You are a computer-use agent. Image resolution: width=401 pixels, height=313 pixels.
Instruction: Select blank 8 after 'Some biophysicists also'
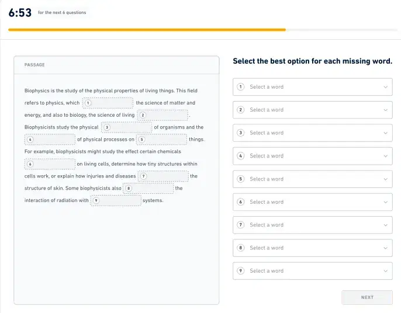[148, 189]
